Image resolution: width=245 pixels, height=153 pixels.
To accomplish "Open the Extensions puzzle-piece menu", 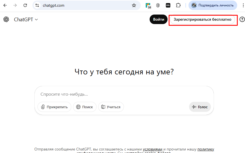I will 178,5.
